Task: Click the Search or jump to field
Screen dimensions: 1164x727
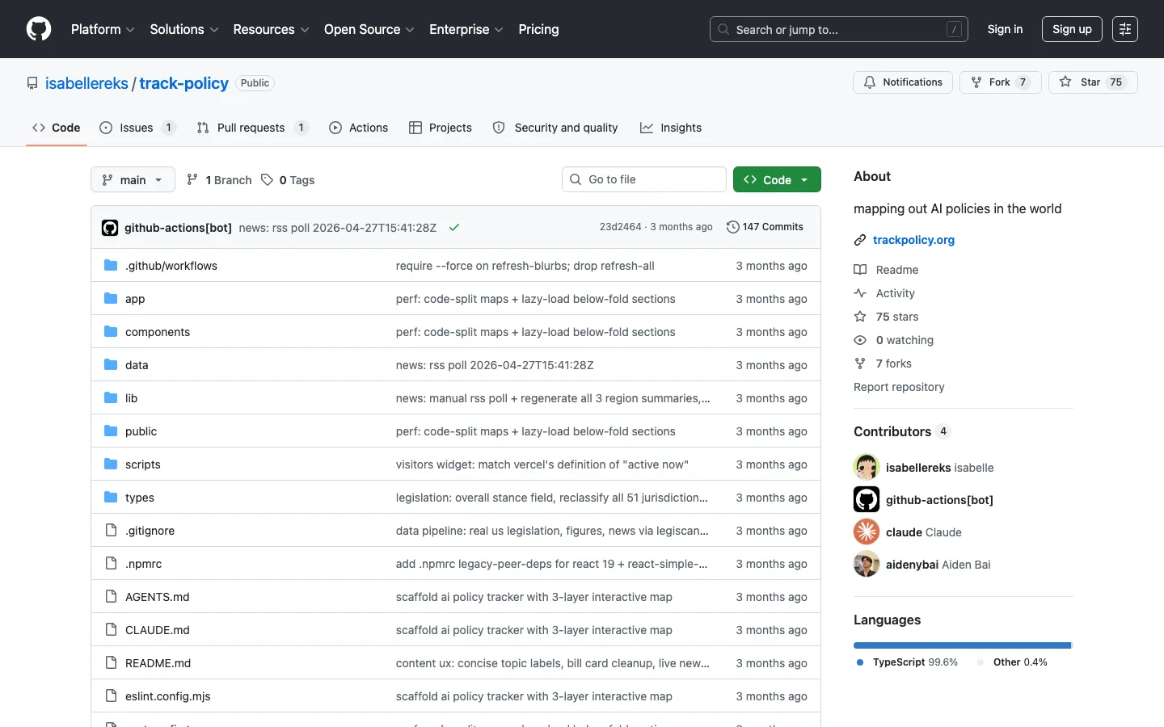Action: point(839,29)
